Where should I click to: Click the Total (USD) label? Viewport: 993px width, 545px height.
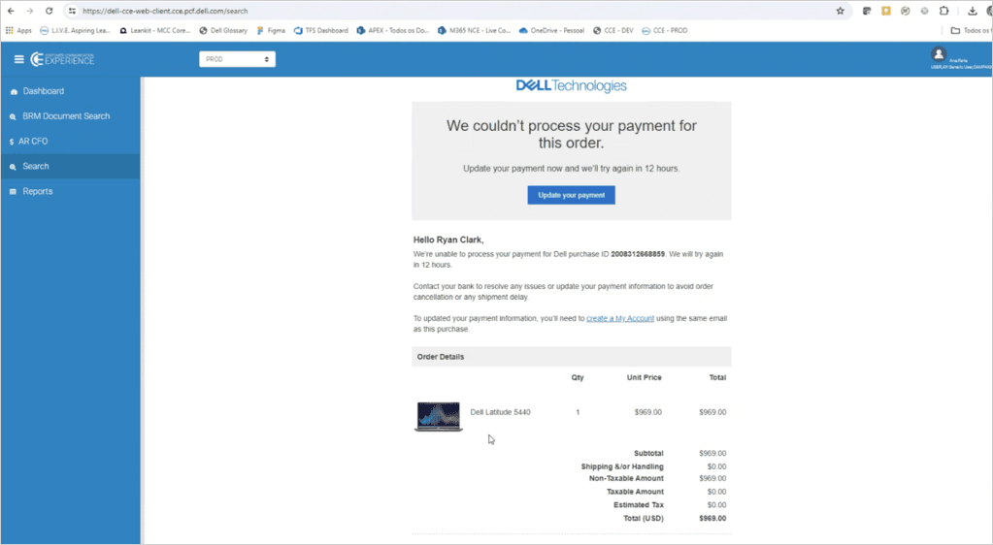click(x=644, y=518)
